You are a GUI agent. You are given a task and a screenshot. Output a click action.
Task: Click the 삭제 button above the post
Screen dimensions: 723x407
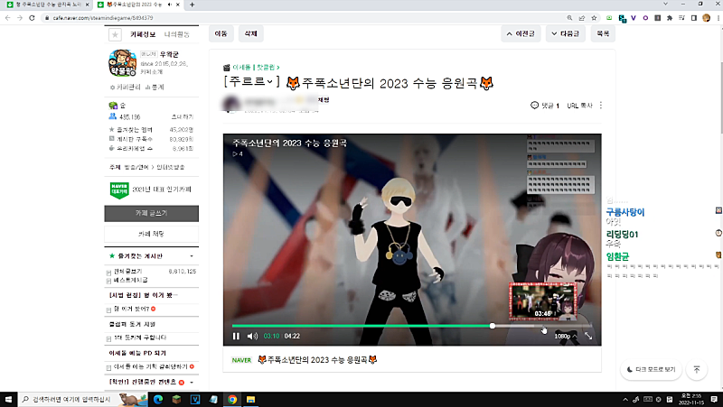pyautogui.click(x=251, y=33)
